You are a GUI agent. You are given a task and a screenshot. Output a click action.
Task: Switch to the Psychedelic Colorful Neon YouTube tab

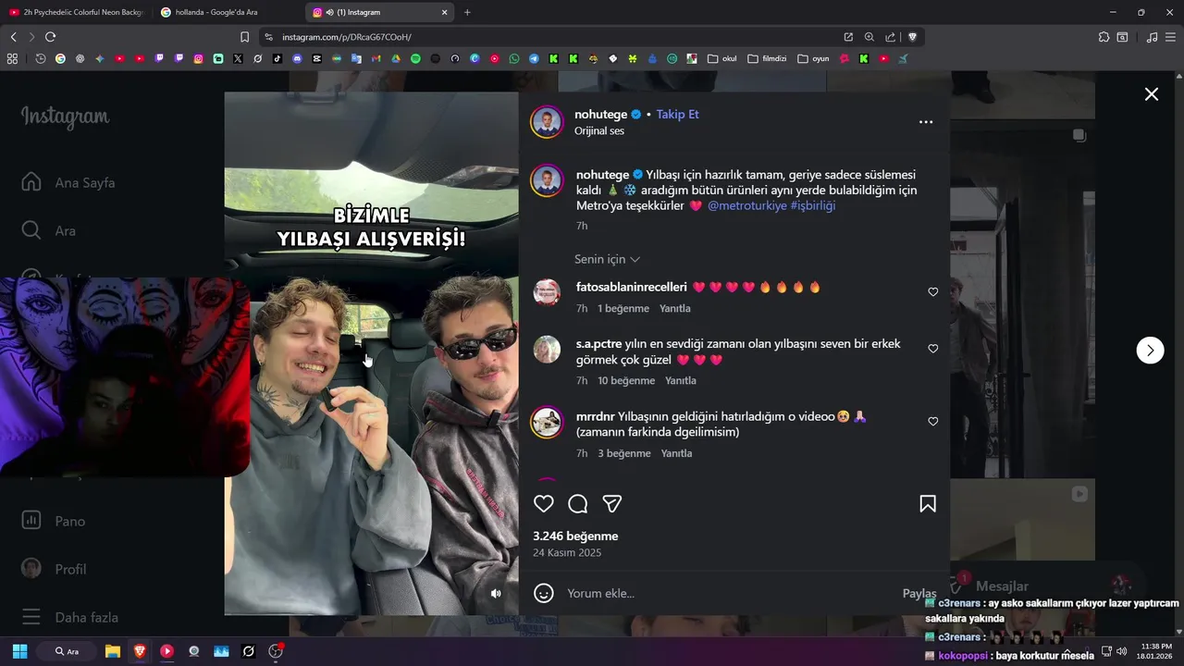click(x=76, y=12)
